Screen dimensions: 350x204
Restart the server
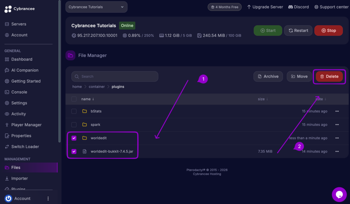pyautogui.click(x=298, y=30)
